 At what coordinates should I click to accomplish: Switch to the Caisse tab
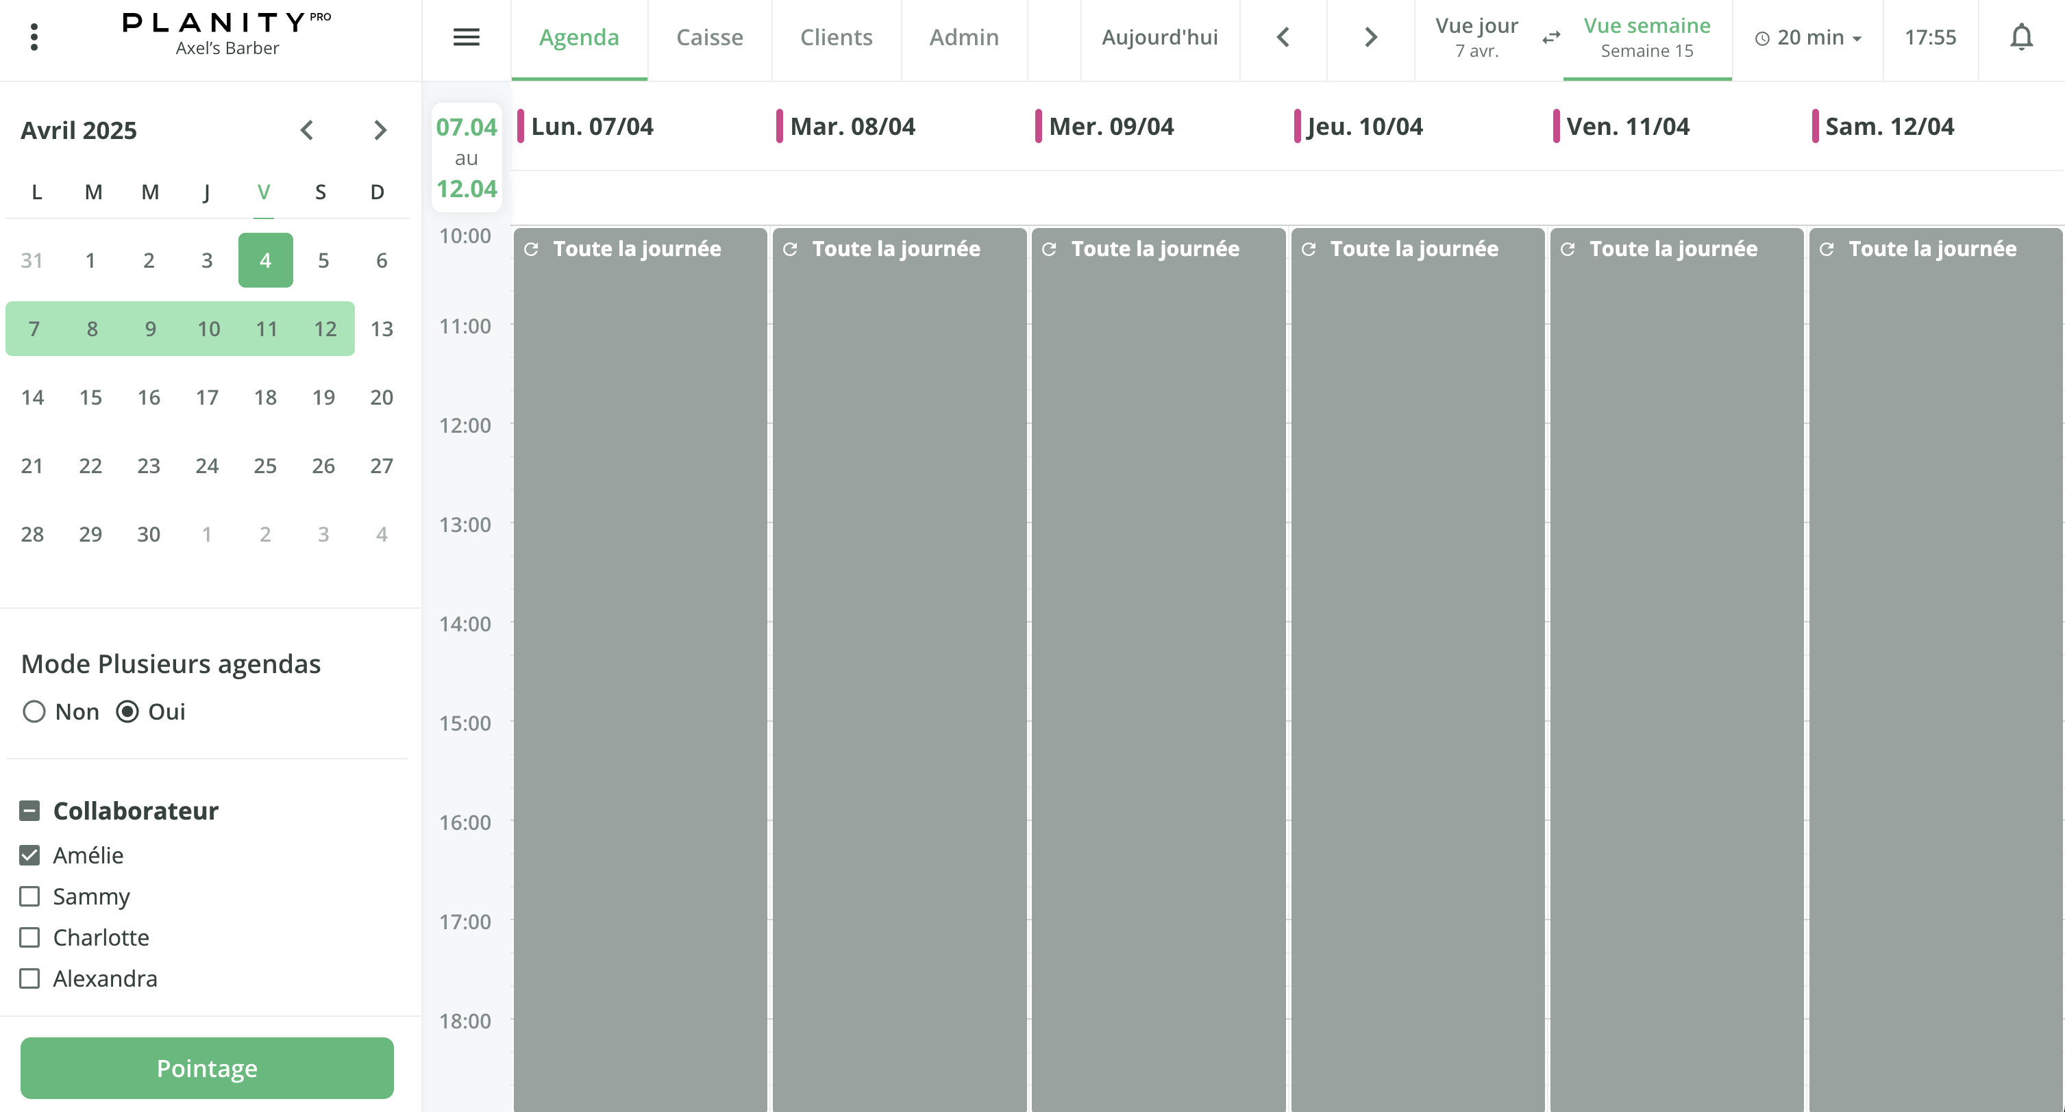click(709, 37)
